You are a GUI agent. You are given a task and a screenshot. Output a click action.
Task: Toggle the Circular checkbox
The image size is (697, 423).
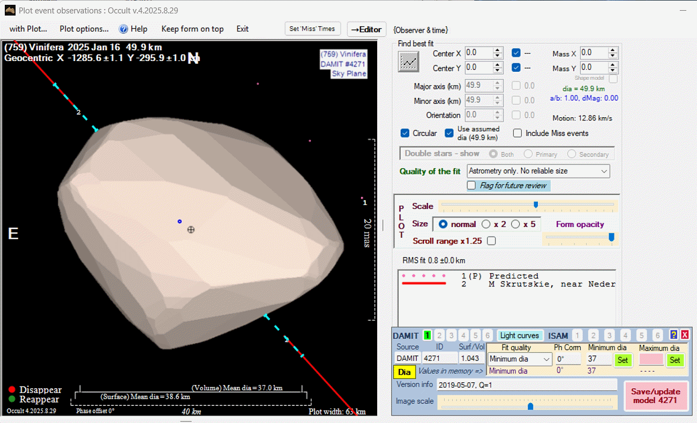[405, 133]
